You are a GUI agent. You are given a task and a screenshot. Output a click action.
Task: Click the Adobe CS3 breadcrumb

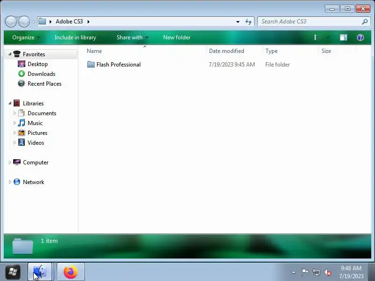(69, 22)
